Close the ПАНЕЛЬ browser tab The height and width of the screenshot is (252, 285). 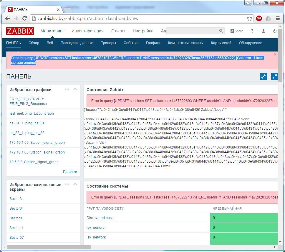(x=58, y=10)
